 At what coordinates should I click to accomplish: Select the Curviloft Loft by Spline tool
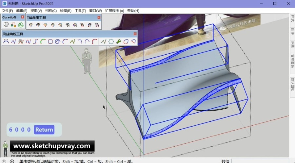pyautogui.click(x=6, y=25)
